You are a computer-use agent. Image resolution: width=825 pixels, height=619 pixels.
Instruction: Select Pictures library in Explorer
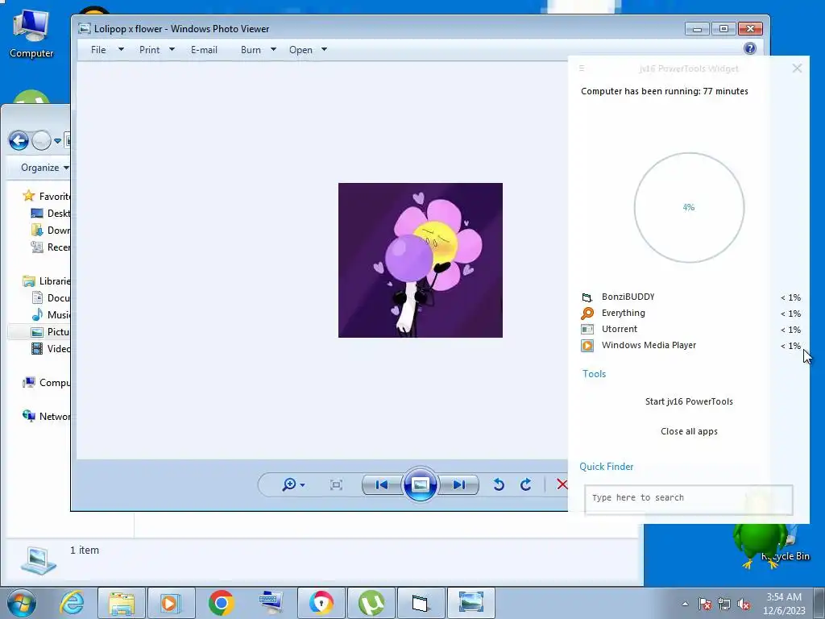tap(51, 331)
